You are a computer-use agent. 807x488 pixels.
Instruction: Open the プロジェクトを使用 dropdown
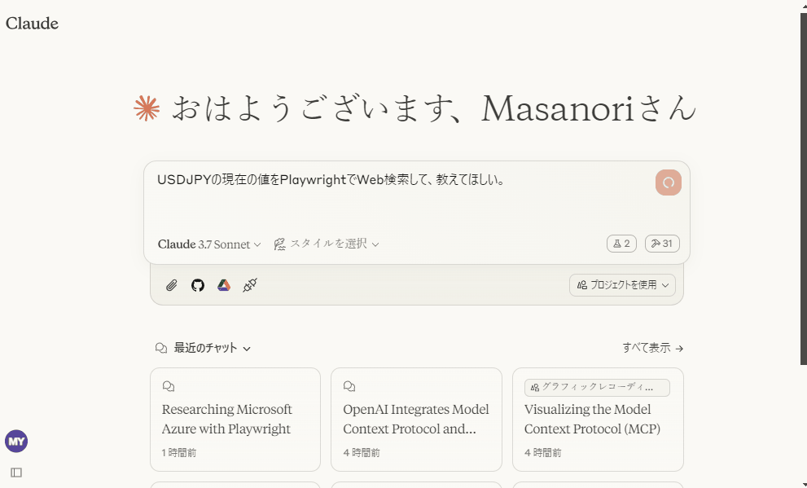pos(622,285)
